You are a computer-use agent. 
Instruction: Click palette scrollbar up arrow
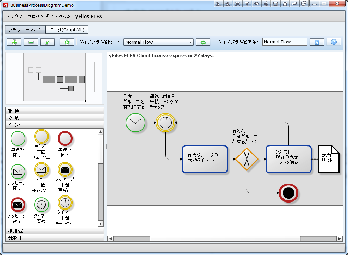[x=100, y=132]
